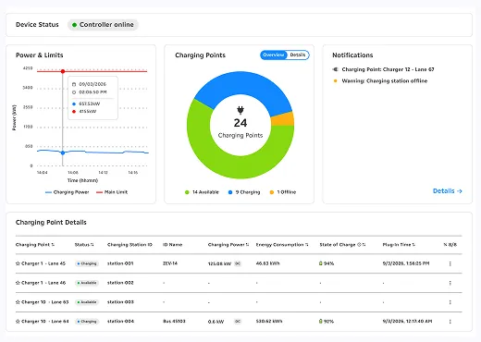Open row menu for Charger 10 - Lane 63
The height and width of the screenshot is (342, 481).
tap(450, 302)
